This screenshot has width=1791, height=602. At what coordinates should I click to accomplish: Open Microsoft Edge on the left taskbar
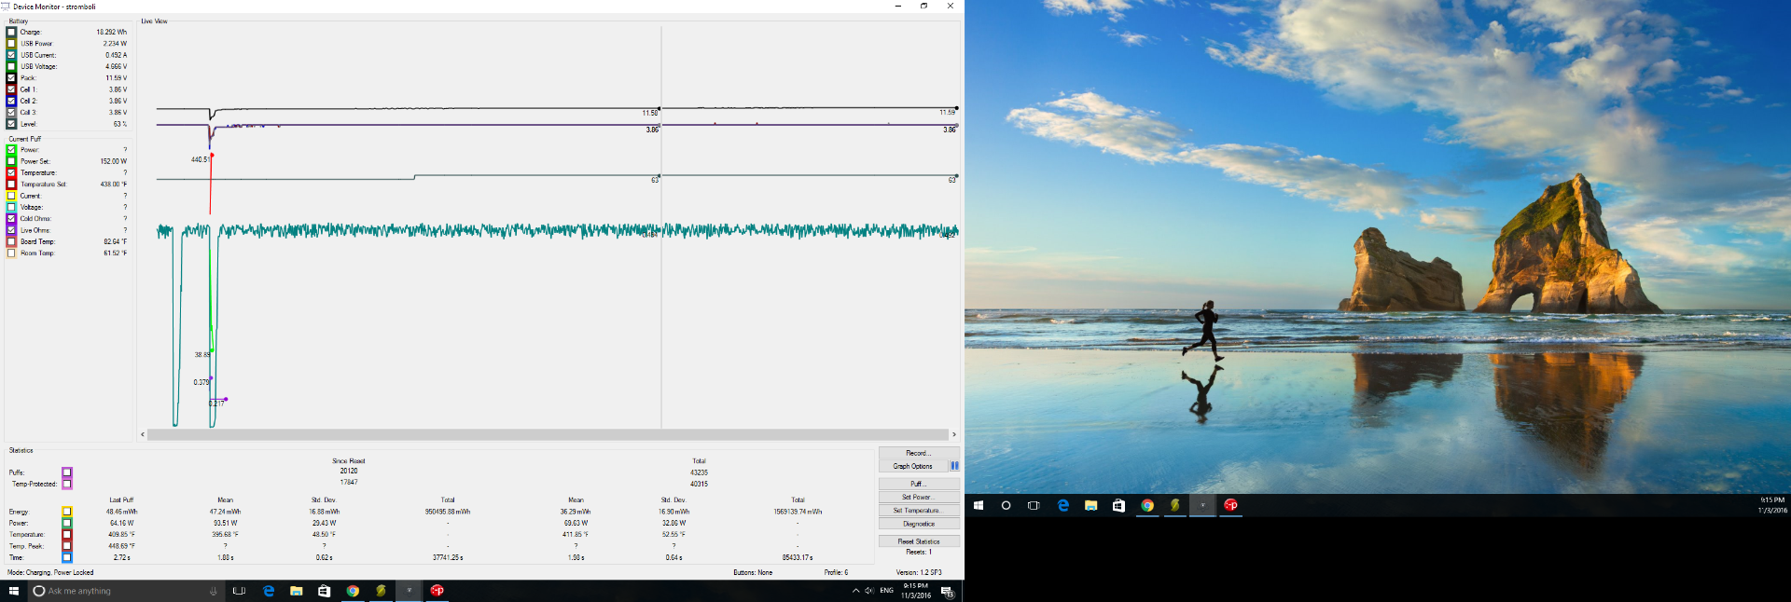coord(269,591)
